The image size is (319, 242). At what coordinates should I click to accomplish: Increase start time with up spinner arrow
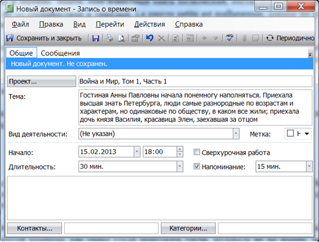(x=180, y=149)
